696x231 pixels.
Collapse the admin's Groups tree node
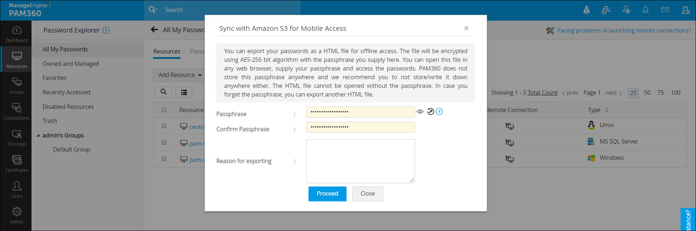pyautogui.click(x=38, y=136)
